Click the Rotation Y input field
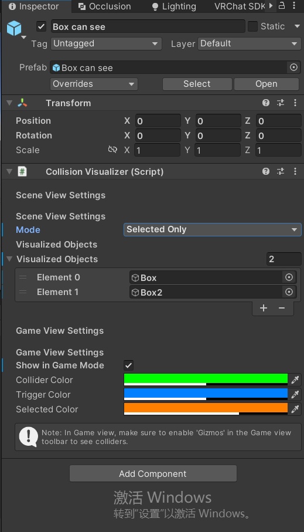 click(x=218, y=135)
